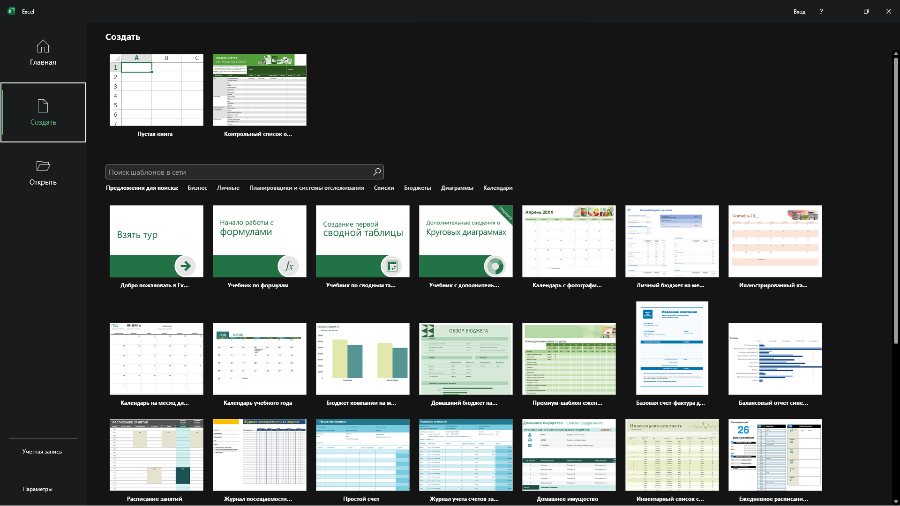Click the Вход sign-in button
Screen dimensions: 900x506
tap(799, 11)
